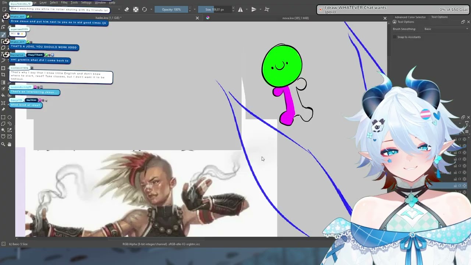Click the warrior reference image
Viewport: 471px width, 265px height.
click(x=138, y=194)
